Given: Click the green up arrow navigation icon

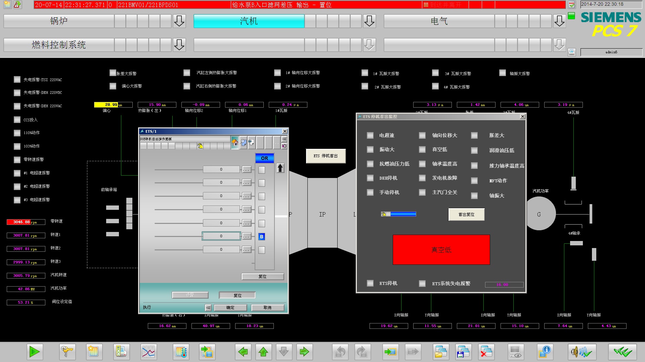Looking at the screenshot, I should coord(263,352).
